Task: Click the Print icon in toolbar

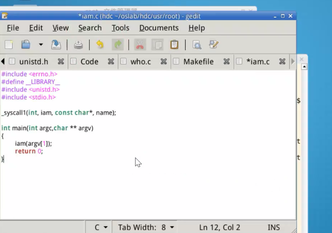Action: point(78,45)
